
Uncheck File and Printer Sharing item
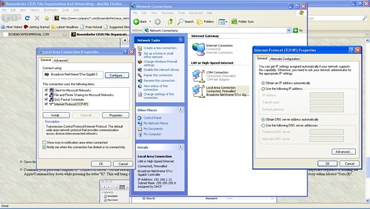point(46,95)
